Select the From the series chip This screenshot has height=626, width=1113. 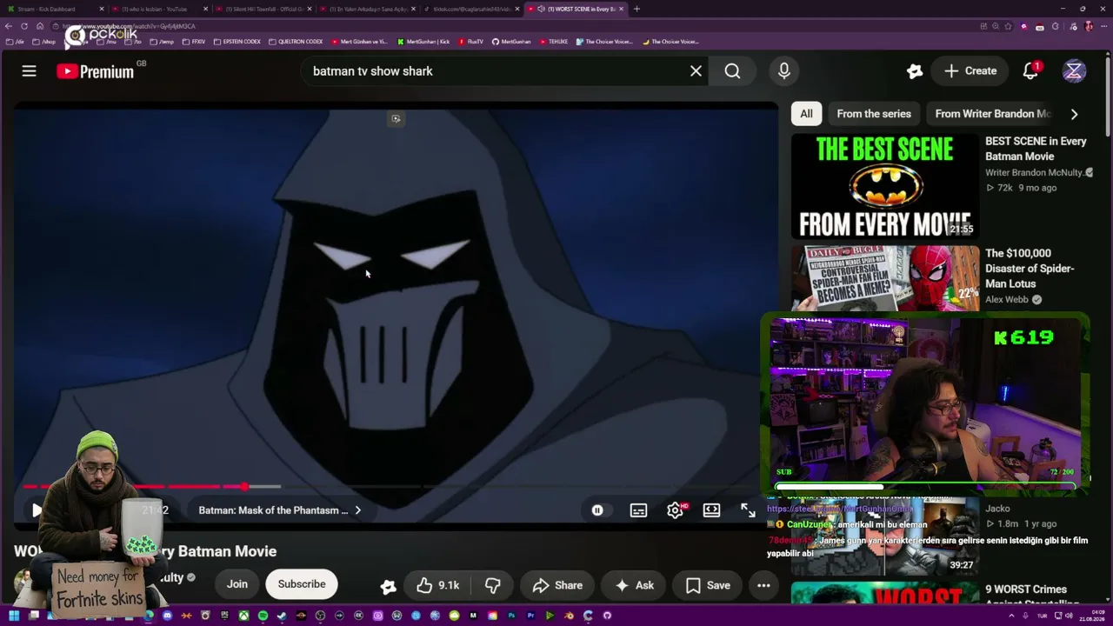(x=874, y=114)
